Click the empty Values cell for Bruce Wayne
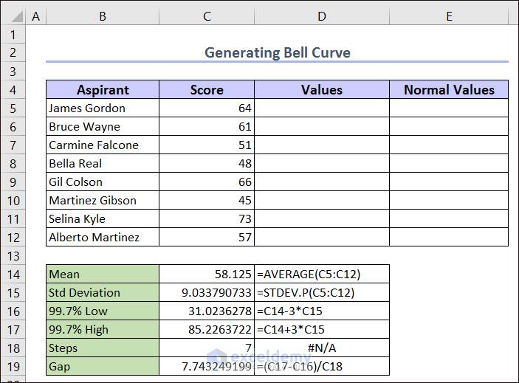The height and width of the screenshot is (383, 519). [x=322, y=126]
